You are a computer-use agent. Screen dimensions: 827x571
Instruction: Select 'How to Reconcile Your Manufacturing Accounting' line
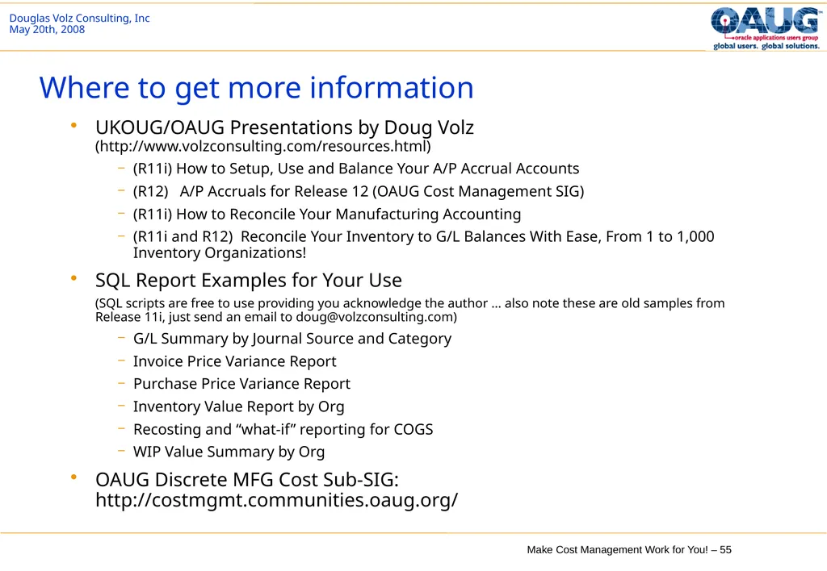327,214
